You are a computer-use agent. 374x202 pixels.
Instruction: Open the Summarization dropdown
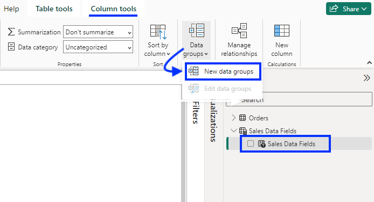(98, 32)
